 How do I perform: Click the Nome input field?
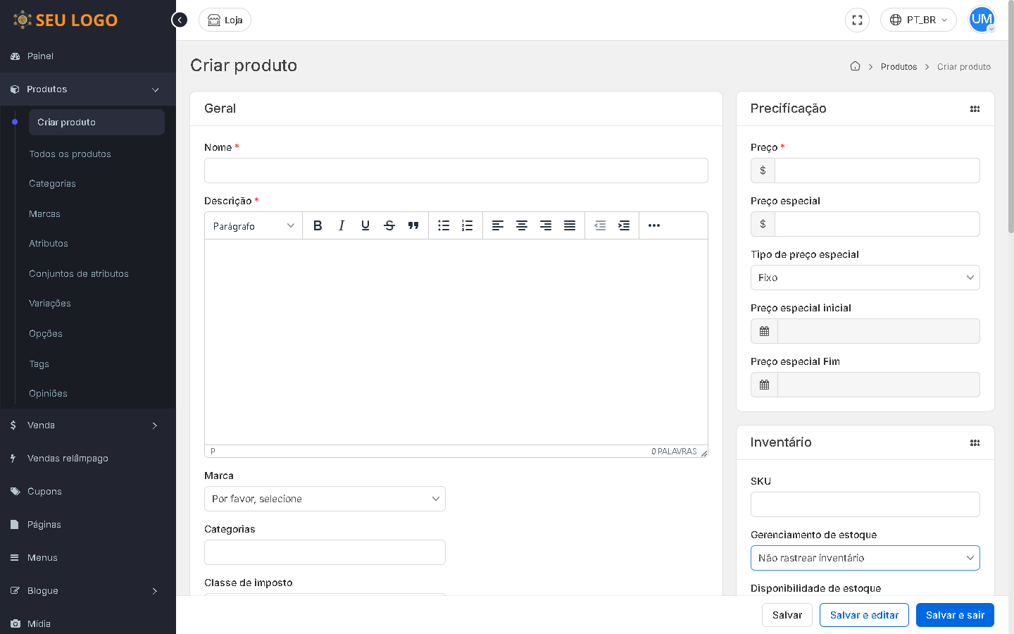tap(456, 170)
